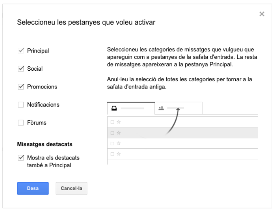The image size is (277, 212).
Task: Click the star icon in highlighted preview row
Action: (x=119, y=133)
